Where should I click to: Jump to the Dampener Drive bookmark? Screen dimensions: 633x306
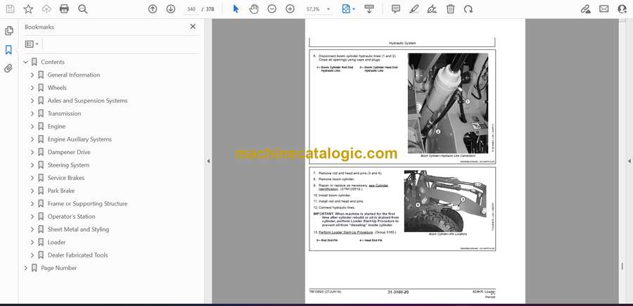pyautogui.click(x=69, y=152)
